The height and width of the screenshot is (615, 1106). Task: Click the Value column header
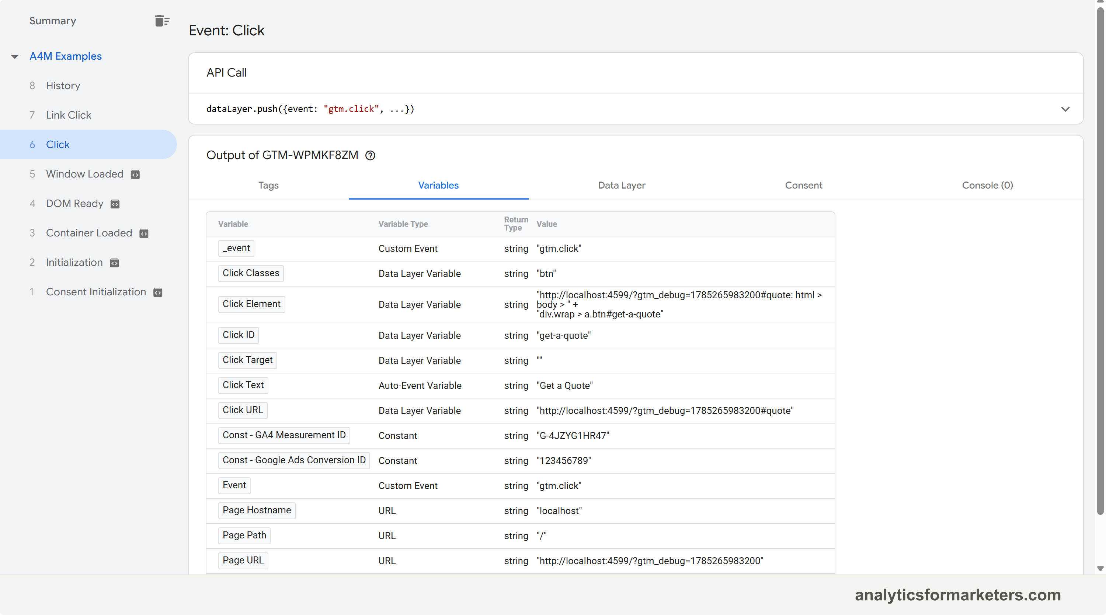(x=547, y=224)
